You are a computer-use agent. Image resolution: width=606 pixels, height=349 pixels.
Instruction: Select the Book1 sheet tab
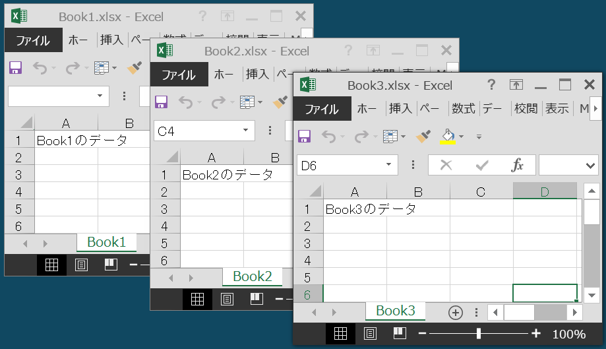pyautogui.click(x=107, y=242)
